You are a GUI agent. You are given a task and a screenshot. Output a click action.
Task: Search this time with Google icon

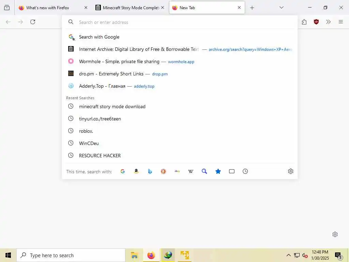click(123, 171)
